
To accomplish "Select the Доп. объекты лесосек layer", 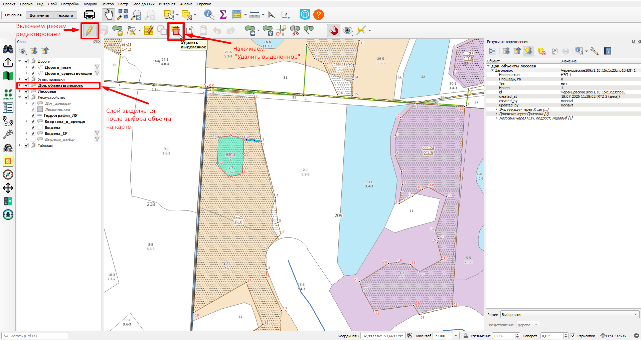I will pyautogui.click(x=60, y=85).
